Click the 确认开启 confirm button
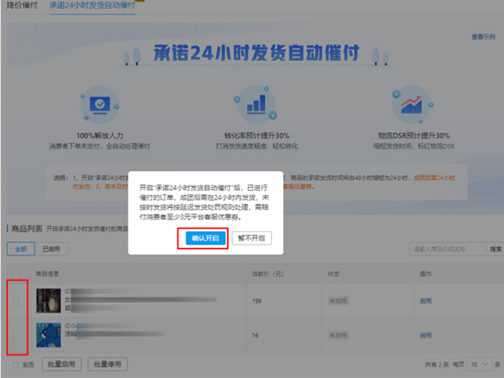 click(206, 238)
